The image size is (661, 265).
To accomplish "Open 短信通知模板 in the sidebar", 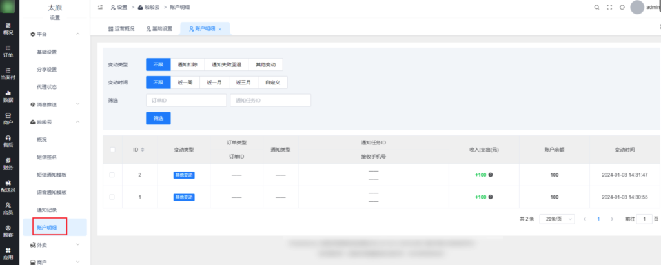I will (52, 175).
